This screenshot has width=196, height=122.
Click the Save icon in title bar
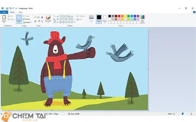coord(7,8)
